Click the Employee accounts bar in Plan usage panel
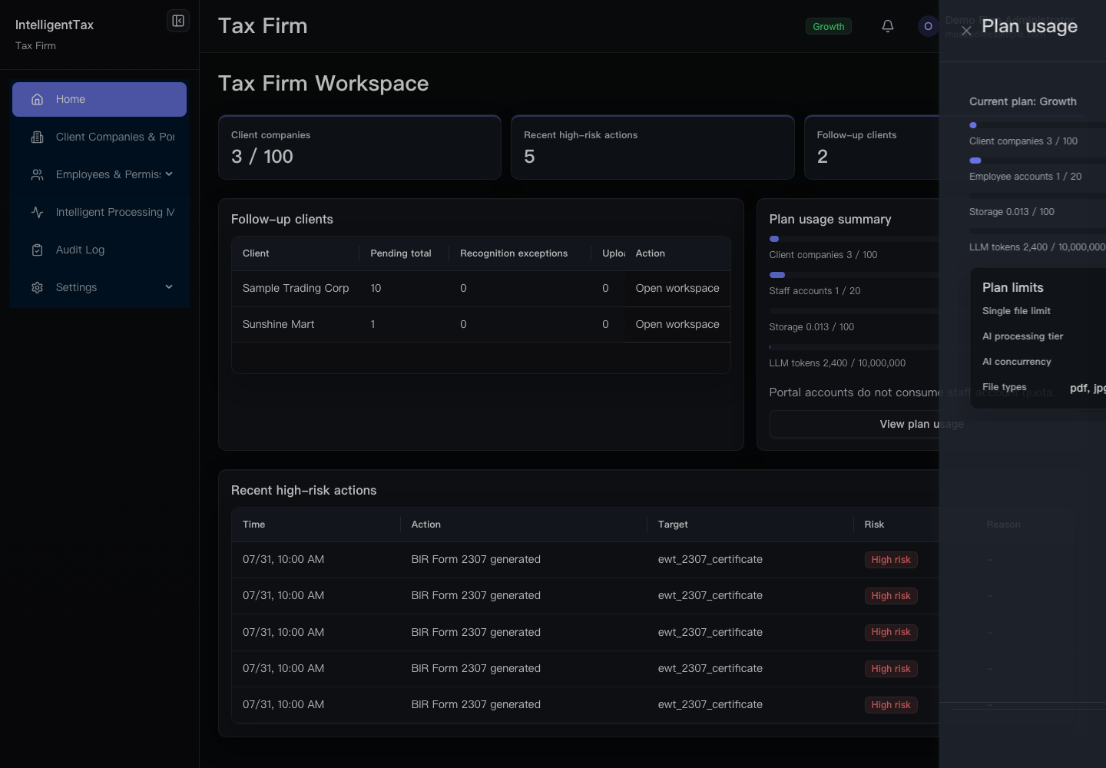Image resolution: width=1106 pixels, height=768 pixels. tap(1038, 161)
